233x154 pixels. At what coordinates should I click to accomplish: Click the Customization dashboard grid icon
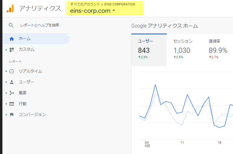pos(12,50)
